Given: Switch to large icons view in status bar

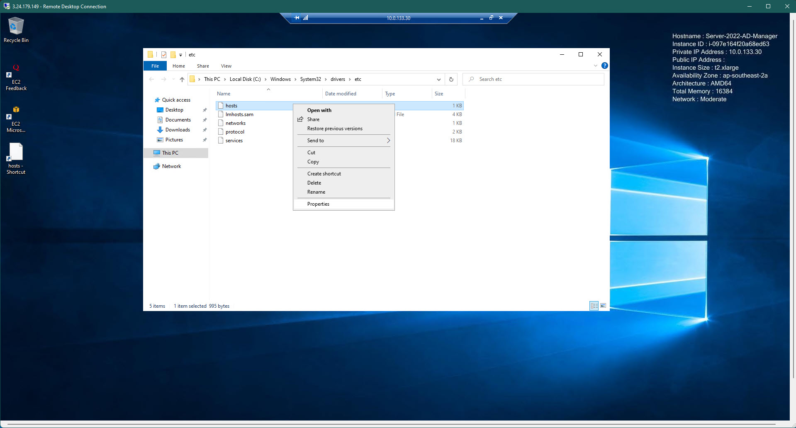Looking at the screenshot, I should click(603, 306).
